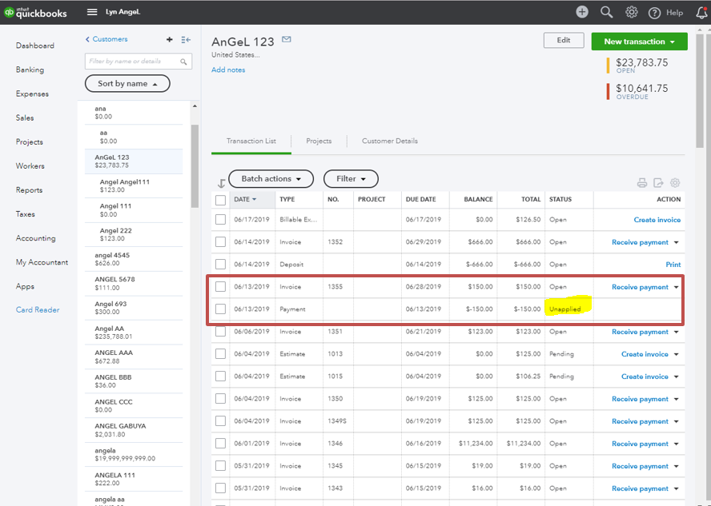
Task: Expand action arrow for invoice 1346
Action: (x=676, y=444)
